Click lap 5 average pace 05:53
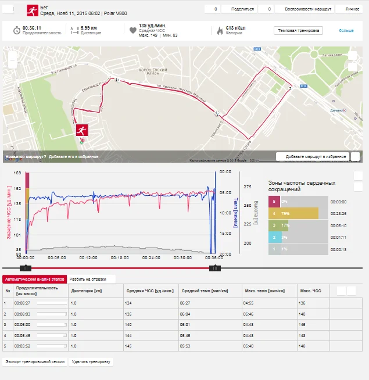 [x=185, y=346]
